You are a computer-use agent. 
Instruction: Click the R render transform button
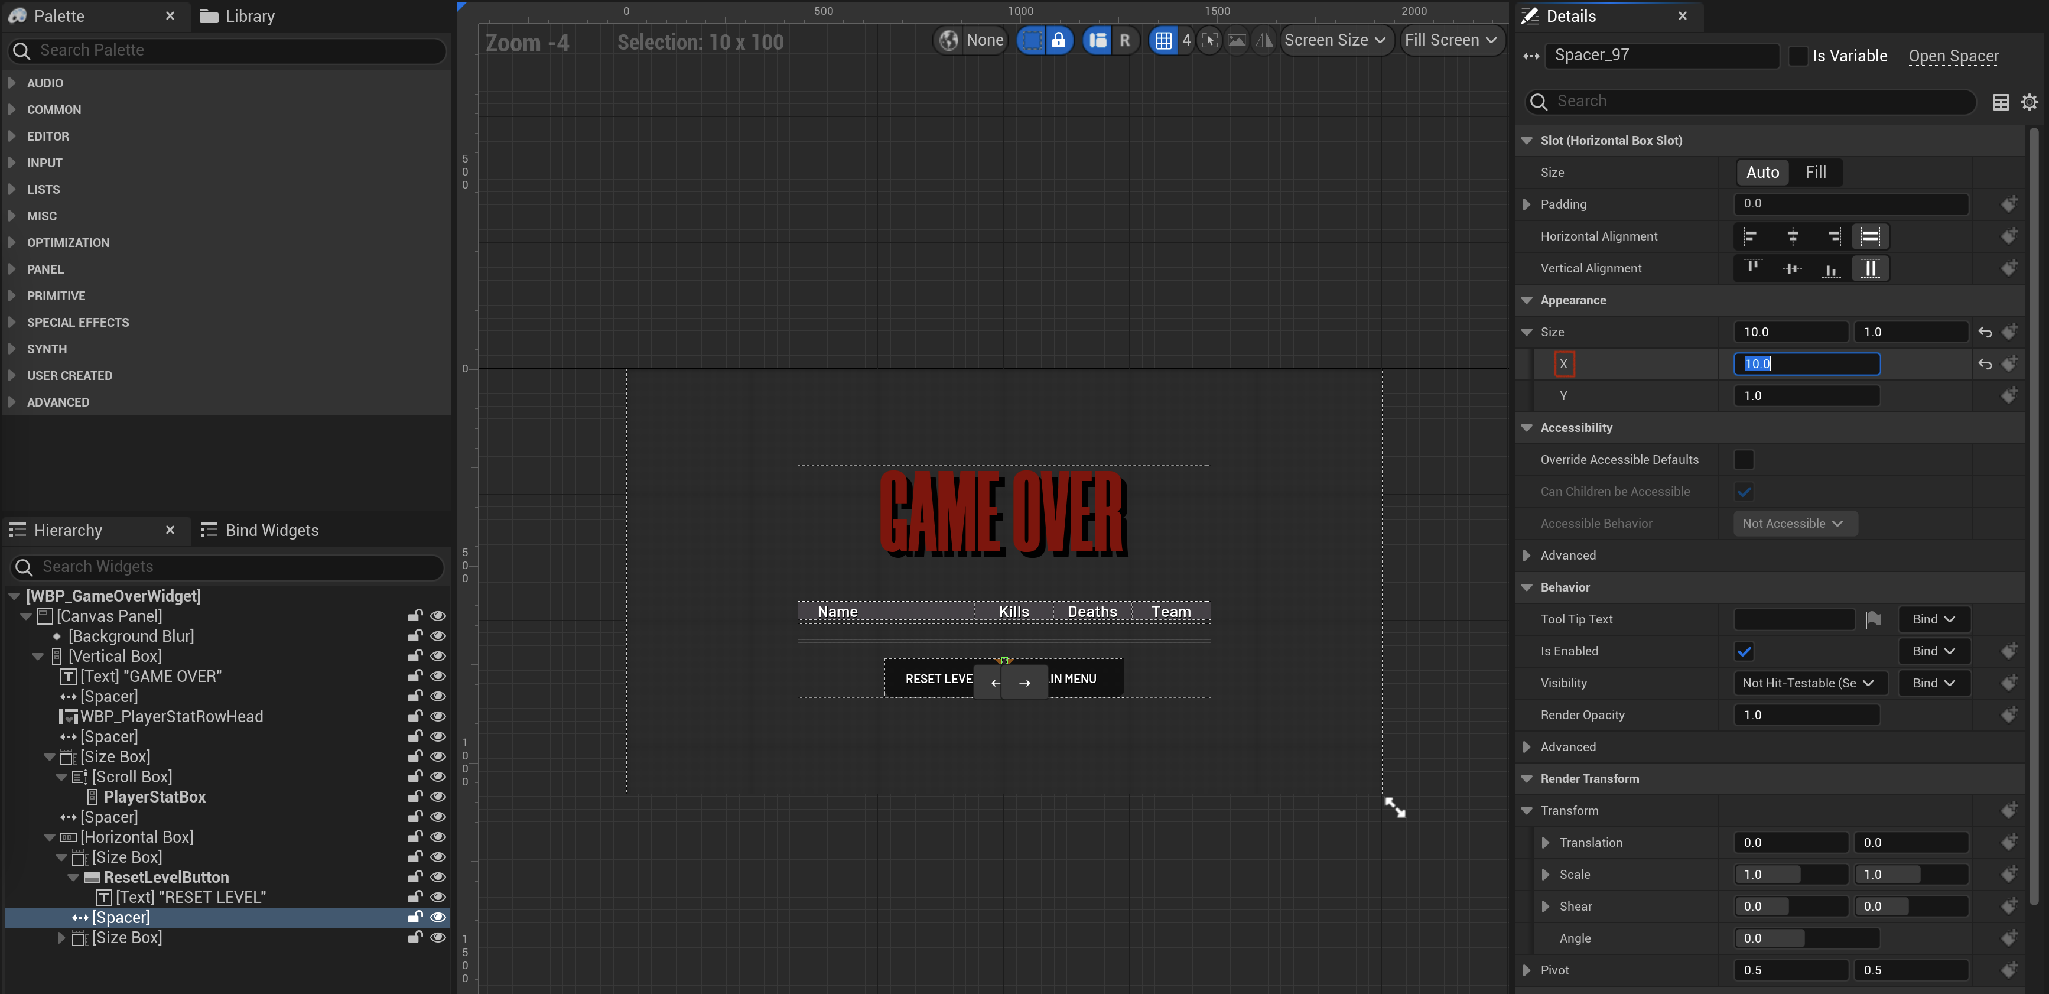tap(1124, 40)
